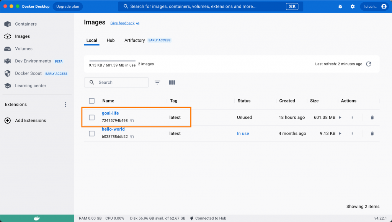Sort by the Created column header
Screen dimensions: 392x222
coord(287,101)
